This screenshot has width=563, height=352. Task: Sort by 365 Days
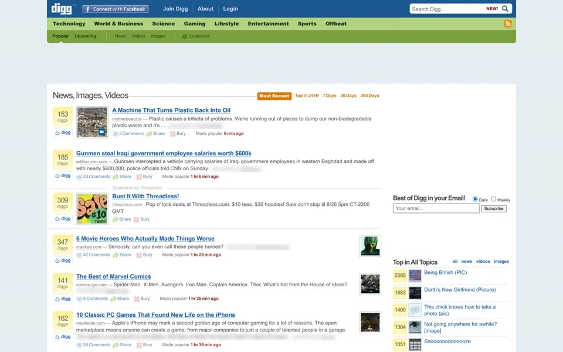[x=370, y=96]
